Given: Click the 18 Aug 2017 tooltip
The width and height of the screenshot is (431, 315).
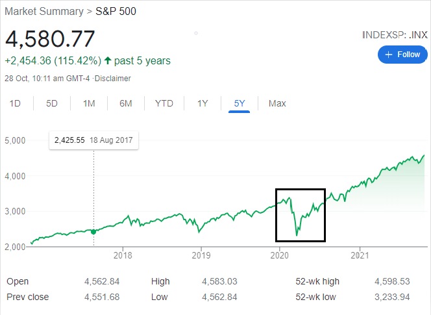Looking at the screenshot, I should [x=93, y=140].
